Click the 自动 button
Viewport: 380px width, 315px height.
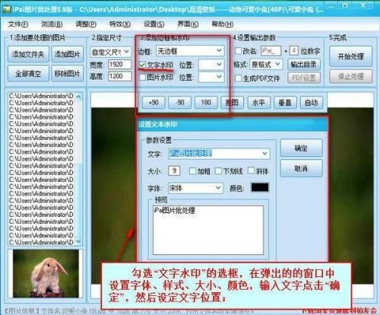[312, 103]
